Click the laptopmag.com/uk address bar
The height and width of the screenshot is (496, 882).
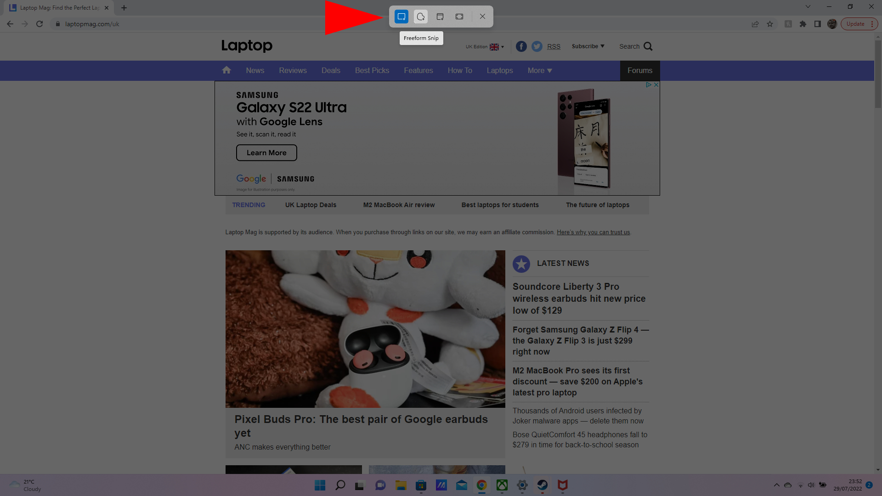(x=91, y=23)
